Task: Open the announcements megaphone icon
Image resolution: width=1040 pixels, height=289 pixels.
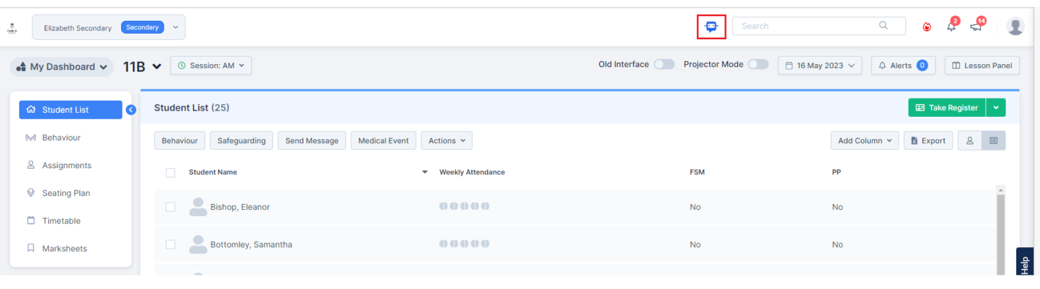Action: [x=976, y=27]
